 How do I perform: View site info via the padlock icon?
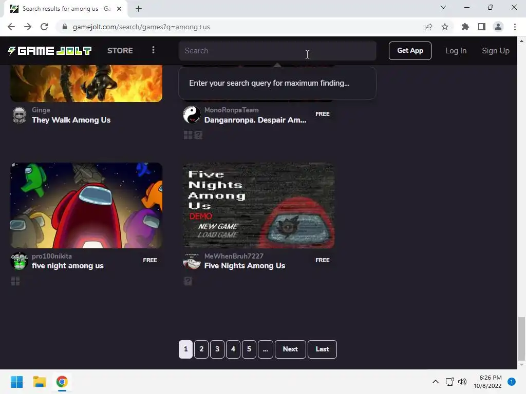[x=65, y=27]
